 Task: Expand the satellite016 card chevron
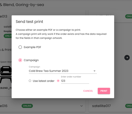[82, 106]
